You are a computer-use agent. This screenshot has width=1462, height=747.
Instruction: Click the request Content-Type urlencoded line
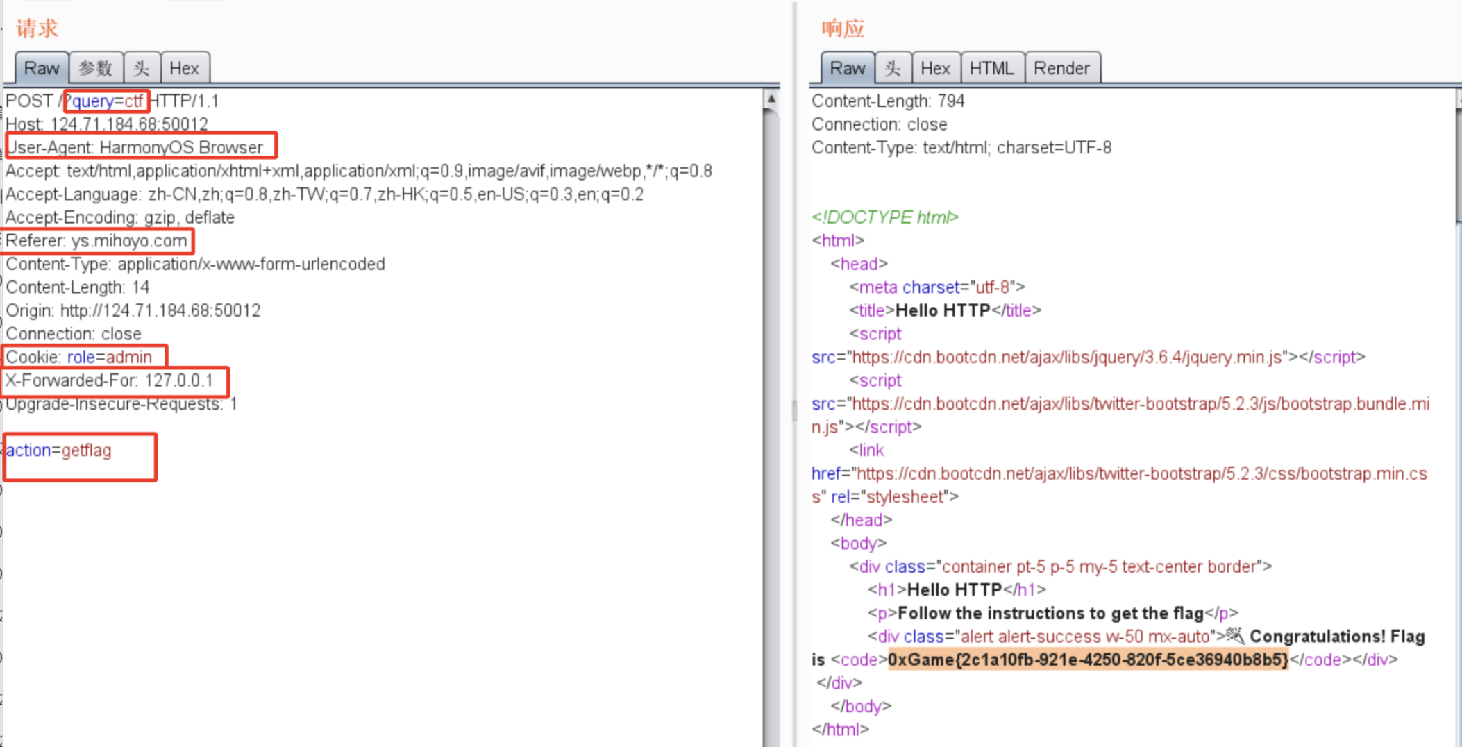click(195, 264)
